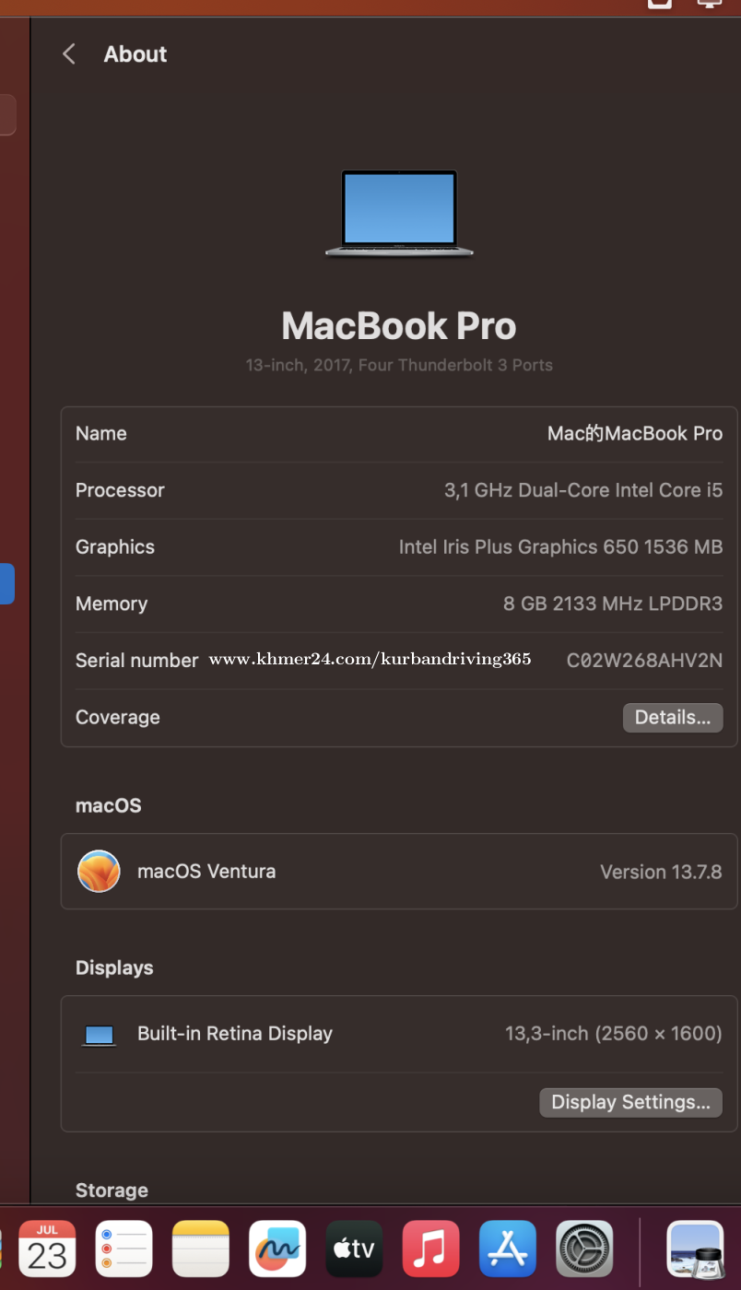Click the macOS Ventura name text
Image resolution: width=741 pixels, height=1290 pixels.
point(206,872)
